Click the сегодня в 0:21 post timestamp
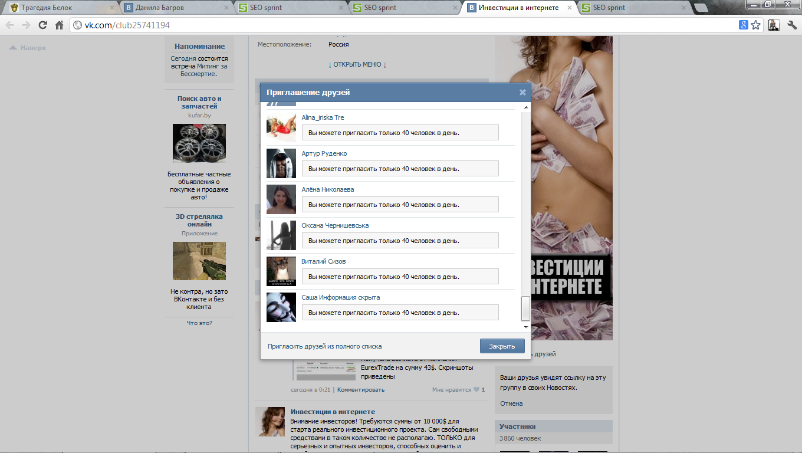The image size is (802, 453). click(311, 390)
